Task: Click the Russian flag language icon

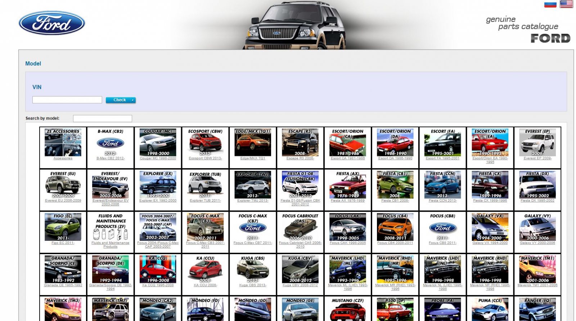Action: 550,4
